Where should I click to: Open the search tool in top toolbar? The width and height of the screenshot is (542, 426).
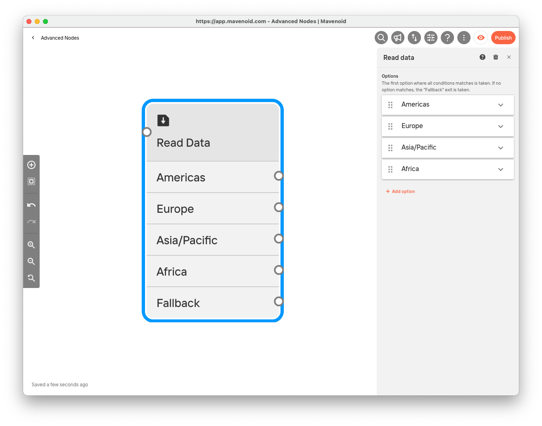pos(381,38)
